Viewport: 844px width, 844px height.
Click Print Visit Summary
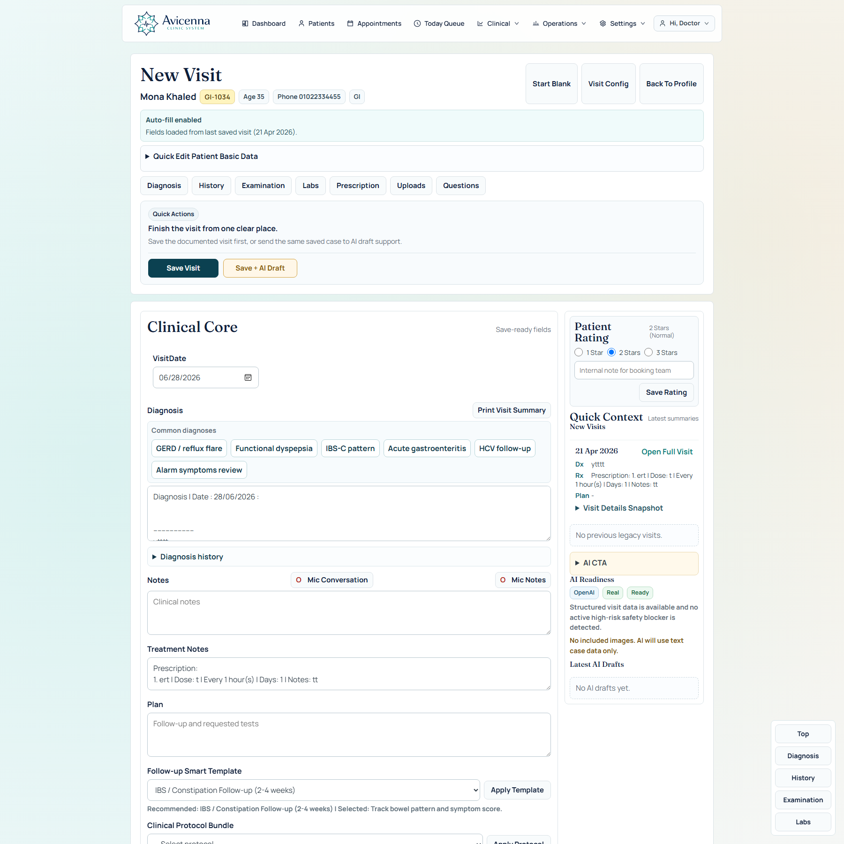tap(512, 410)
